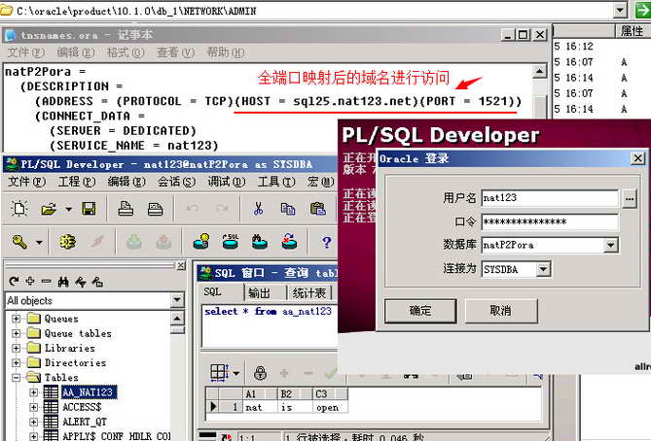The width and height of the screenshot is (651, 441).
Task: Click the New document icon in PL/SQL toolbar
Action: pyautogui.click(x=18, y=209)
